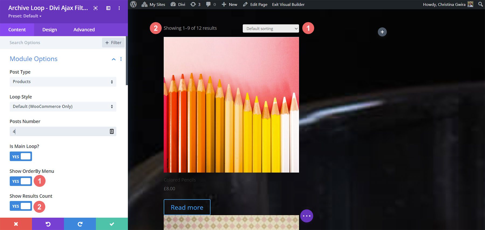485x230 pixels.
Task: Click the blue redo button
Action: point(80,224)
